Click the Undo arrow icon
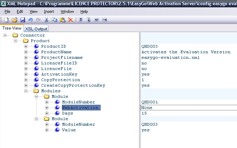The image size is (237, 148). [31, 20]
